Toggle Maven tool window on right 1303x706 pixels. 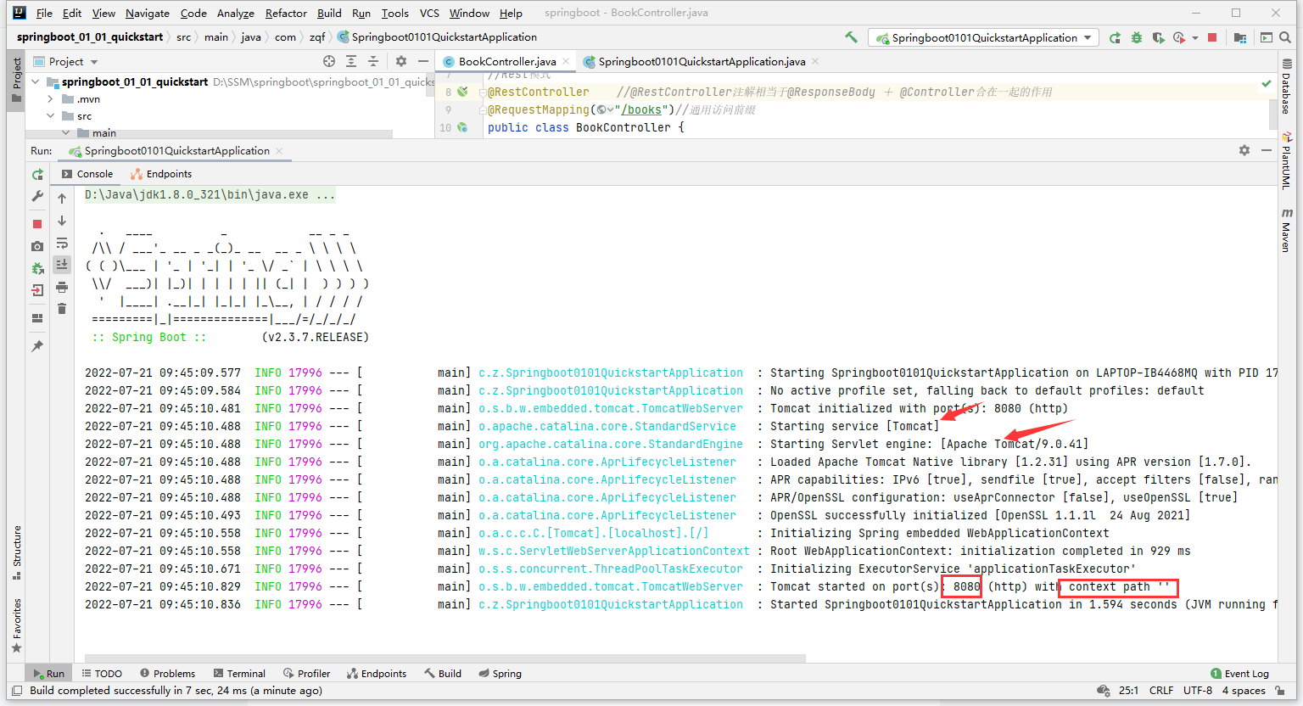click(1287, 231)
